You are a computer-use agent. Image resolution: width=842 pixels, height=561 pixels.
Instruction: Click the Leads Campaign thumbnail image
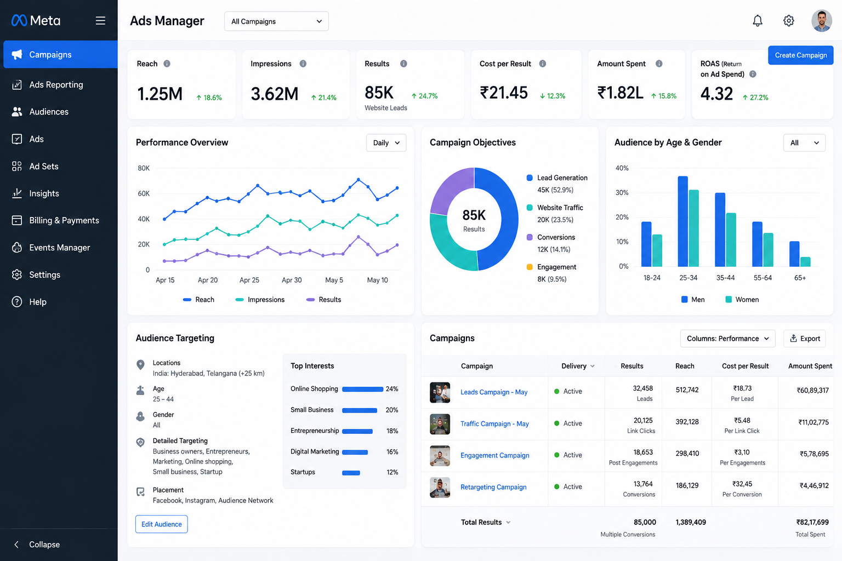click(x=440, y=392)
